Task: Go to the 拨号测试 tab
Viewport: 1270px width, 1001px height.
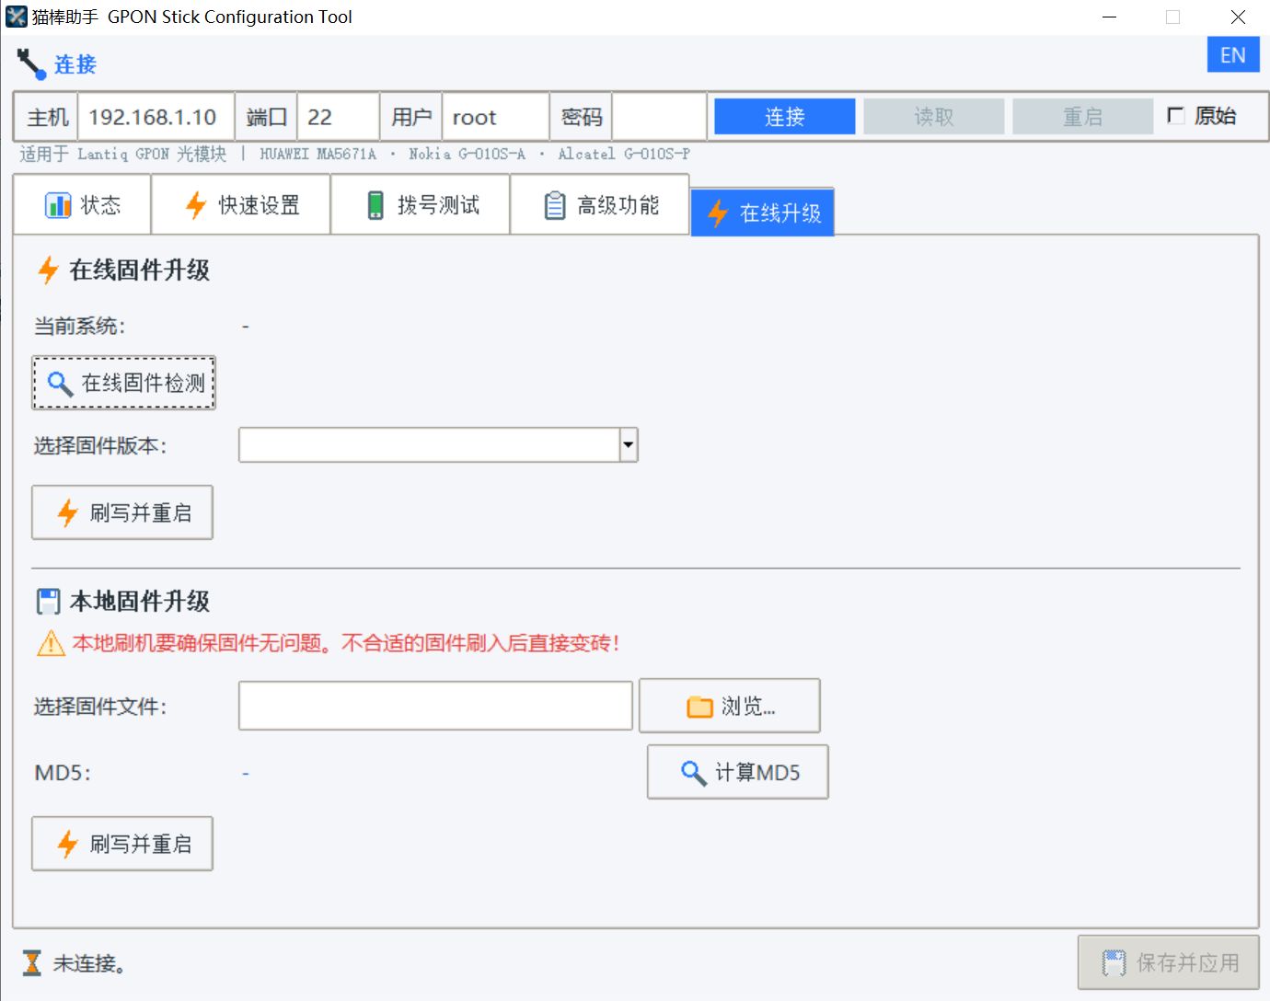Action: click(x=421, y=204)
